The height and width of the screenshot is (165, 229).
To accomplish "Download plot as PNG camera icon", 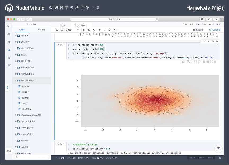I will tap(183, 62).
